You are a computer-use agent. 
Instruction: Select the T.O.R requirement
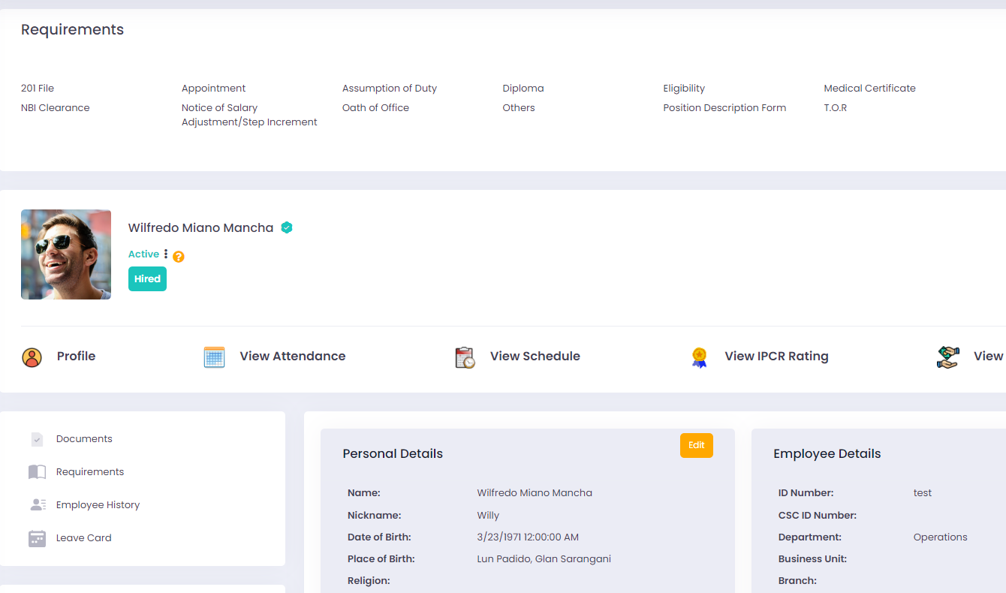(x=835, y=108)
